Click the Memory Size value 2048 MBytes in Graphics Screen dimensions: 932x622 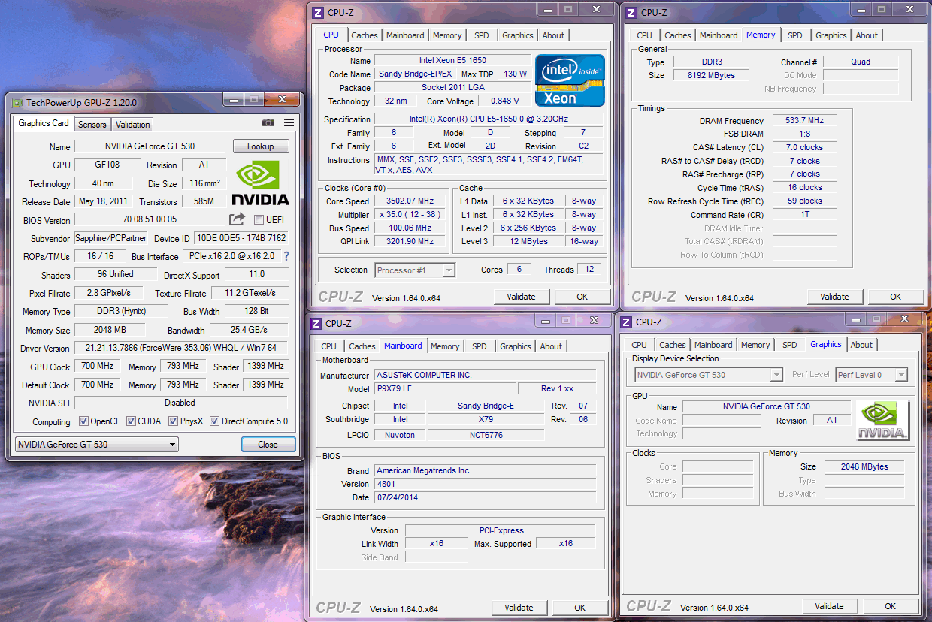864,466
